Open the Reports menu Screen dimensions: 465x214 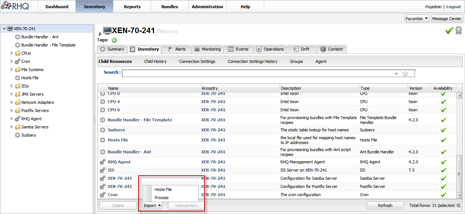coord(132,6)
